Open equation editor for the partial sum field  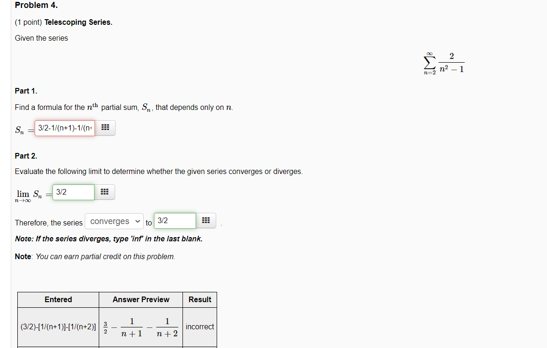coord(105,127)
